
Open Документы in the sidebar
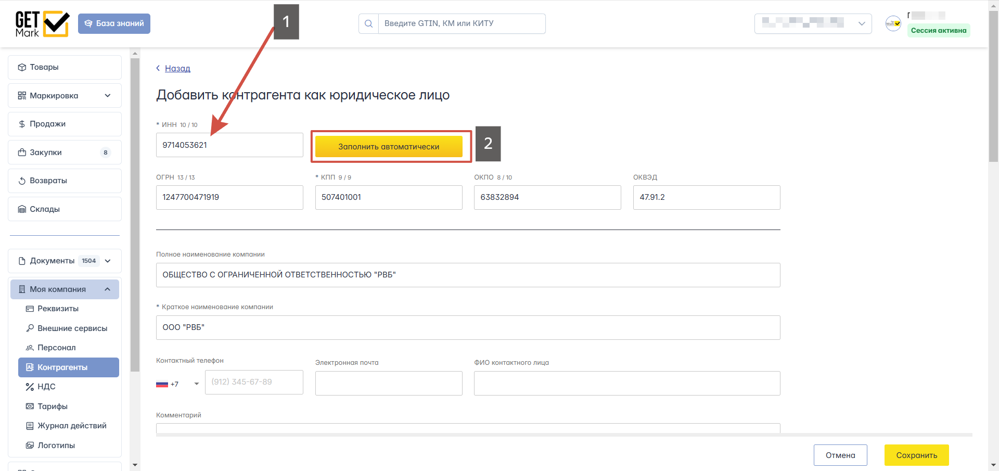pyautogui.click(x=65, y=261)
